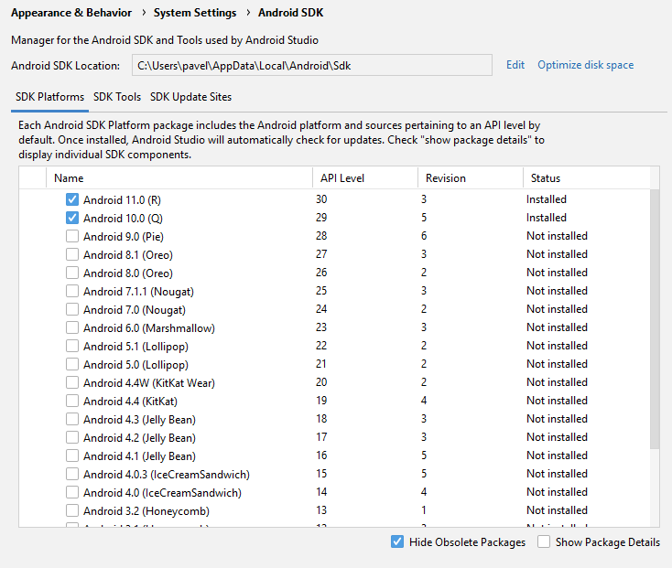Click Not installed status of Android 9.0 row

[558, 236]
